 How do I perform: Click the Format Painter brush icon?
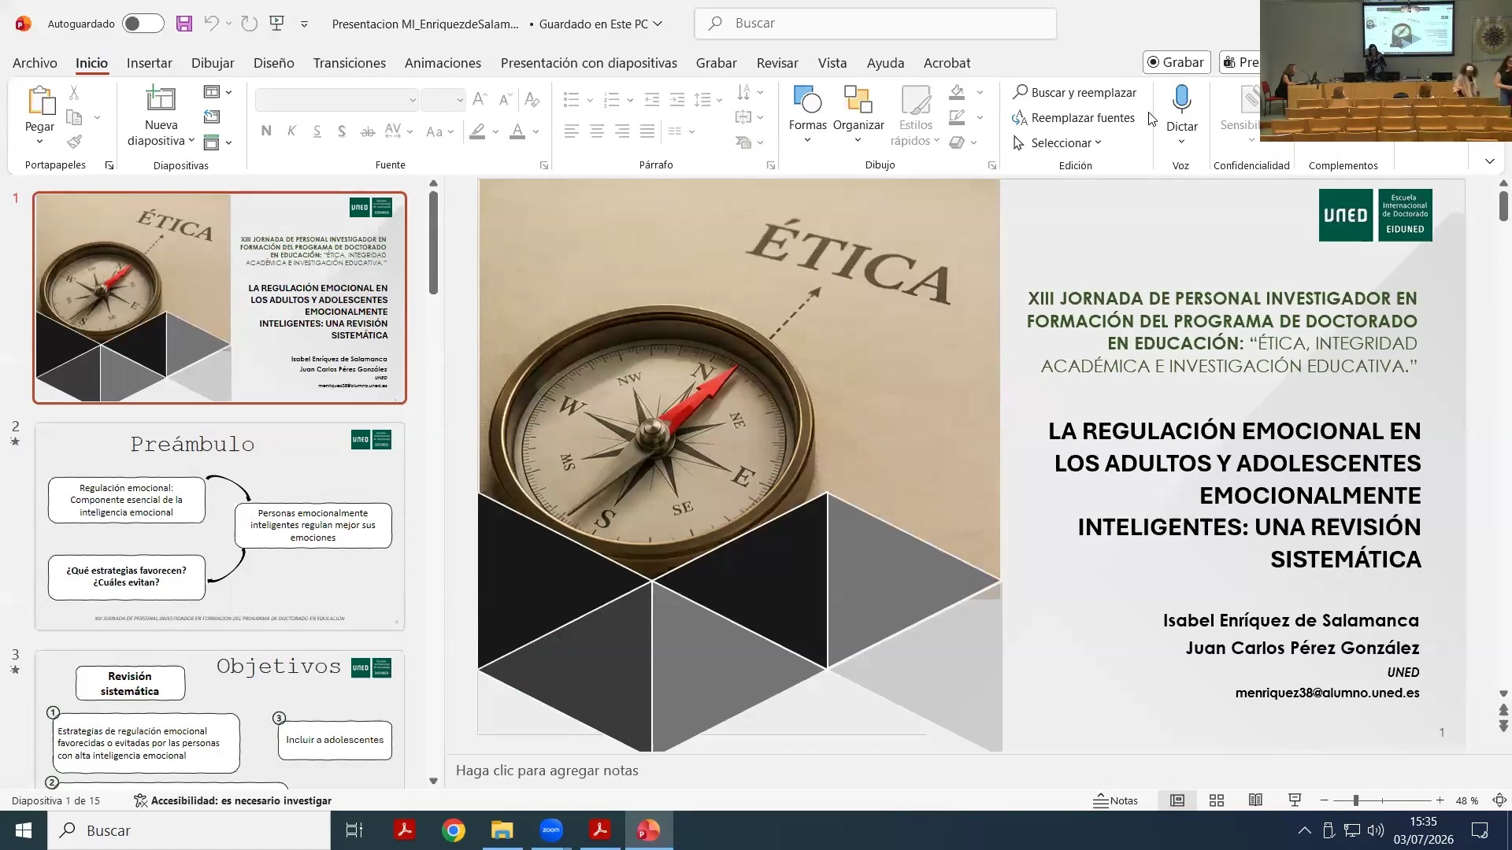click(74, 142)
